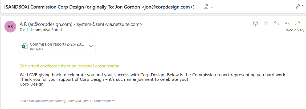React to the message with the smiley icon

pyautogui.click(x=255, y=23)
